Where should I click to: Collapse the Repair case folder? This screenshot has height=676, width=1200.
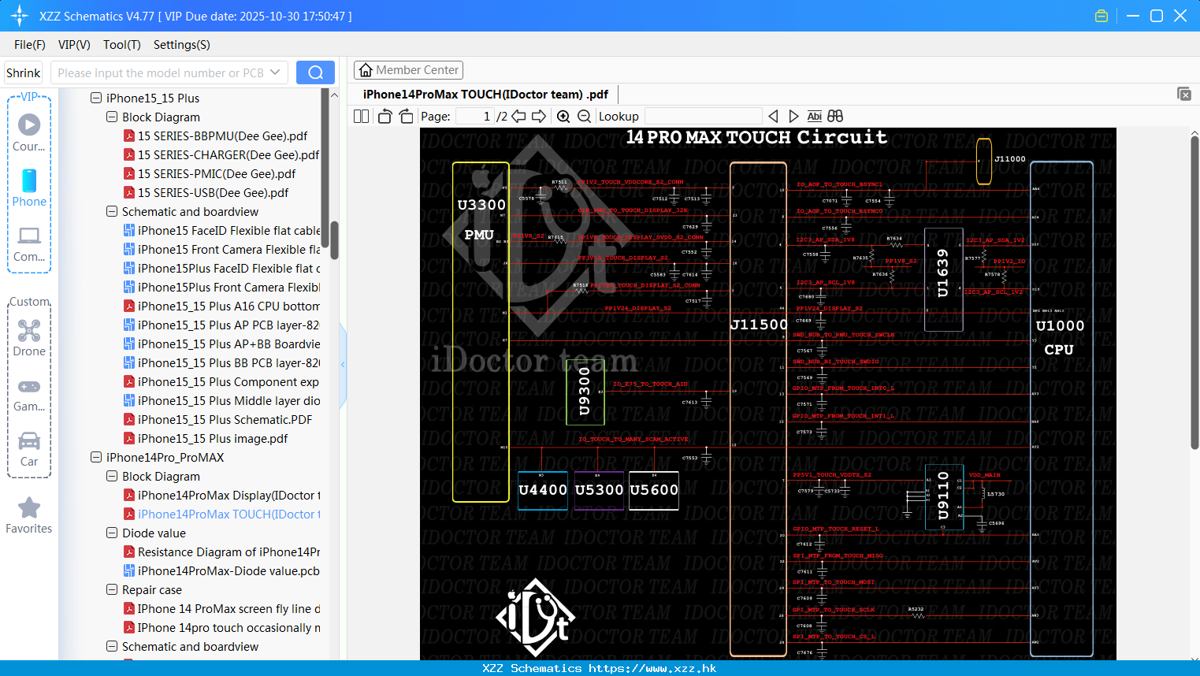[x=112, y=589]
